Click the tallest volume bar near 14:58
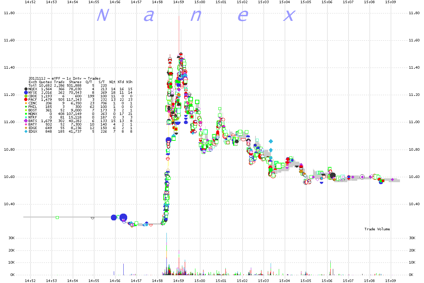The height and width of the screenshot is (283, 424). tap(166, 254)
